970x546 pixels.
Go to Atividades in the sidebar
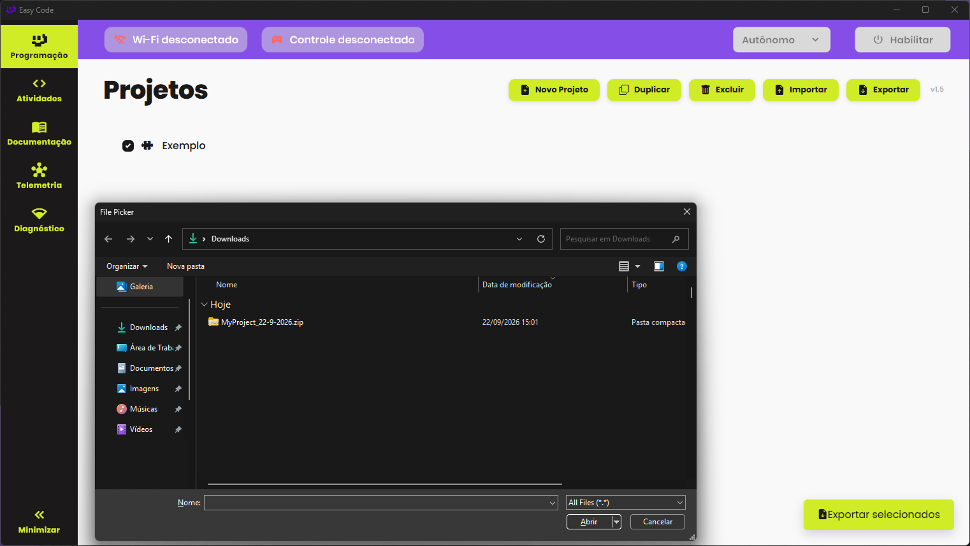(39, 90)
